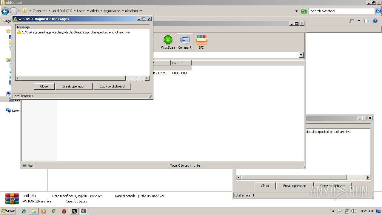This screenshot has width=382, height=215.
Task: Refresh the oldschool folder view
Action: pos(304,11)
